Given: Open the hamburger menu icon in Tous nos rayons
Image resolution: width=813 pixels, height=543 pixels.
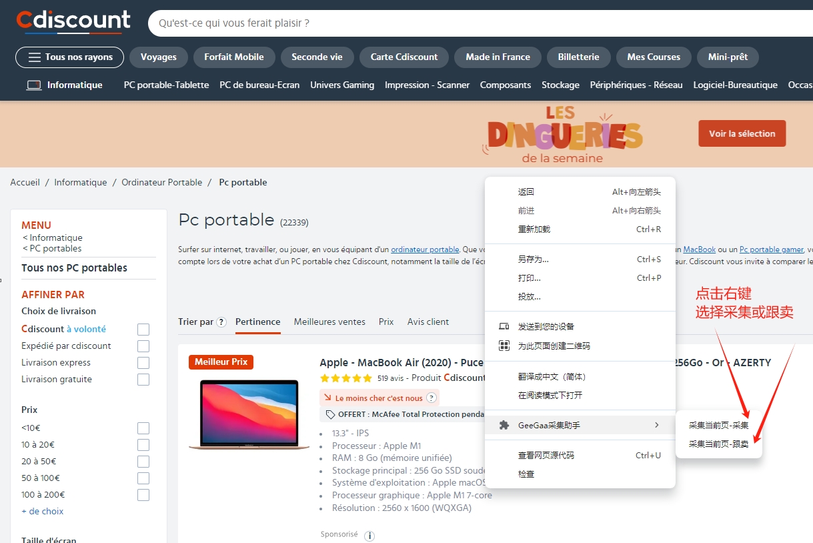Looking at the screenshot, I should 35,57.
